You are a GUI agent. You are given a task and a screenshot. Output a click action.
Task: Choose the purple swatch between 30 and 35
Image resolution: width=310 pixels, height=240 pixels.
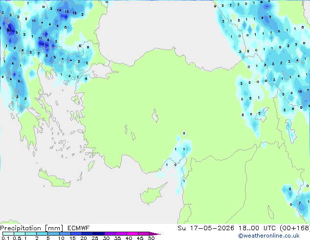110,234
